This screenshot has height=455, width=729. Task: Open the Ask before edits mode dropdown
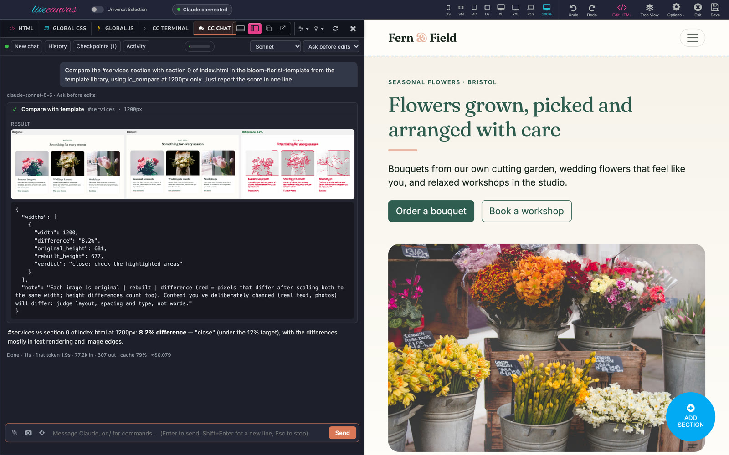(331, 46)
